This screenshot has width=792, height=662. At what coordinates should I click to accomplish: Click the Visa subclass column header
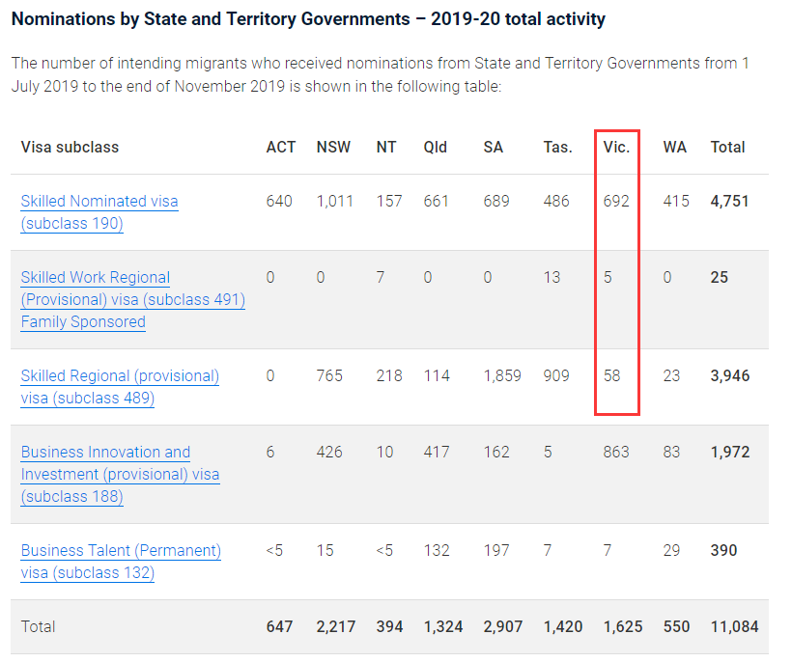coord(70,148)
